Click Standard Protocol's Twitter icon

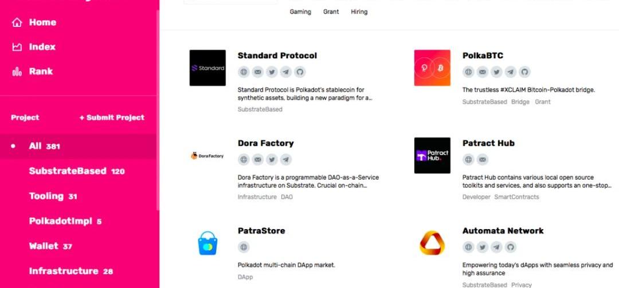coord(272,72)
